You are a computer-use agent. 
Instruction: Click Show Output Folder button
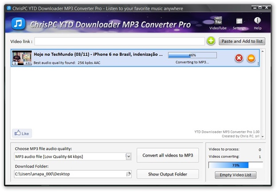(168, 174)
